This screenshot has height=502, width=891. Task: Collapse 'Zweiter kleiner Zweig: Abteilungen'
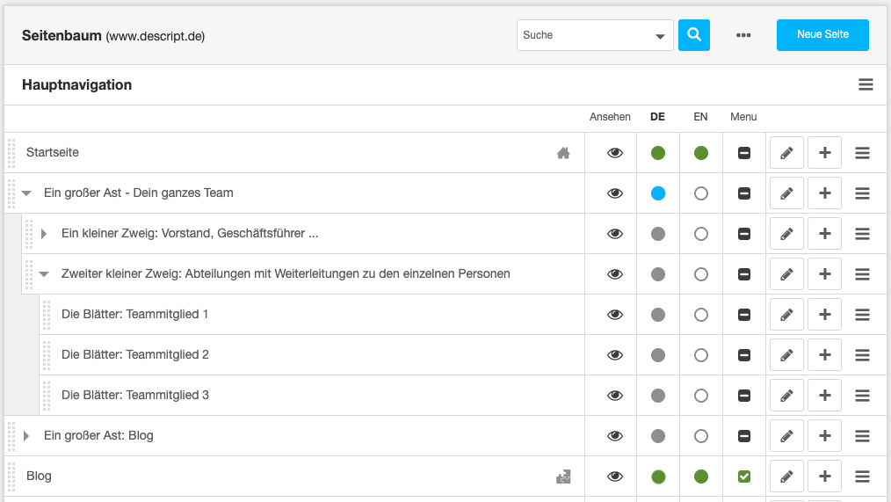point(44,274)
